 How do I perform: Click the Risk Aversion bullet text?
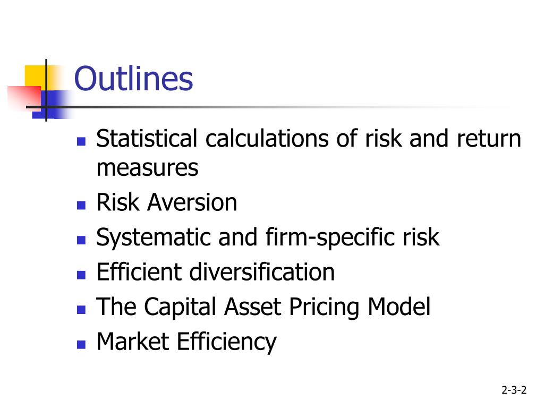(166, 202)
